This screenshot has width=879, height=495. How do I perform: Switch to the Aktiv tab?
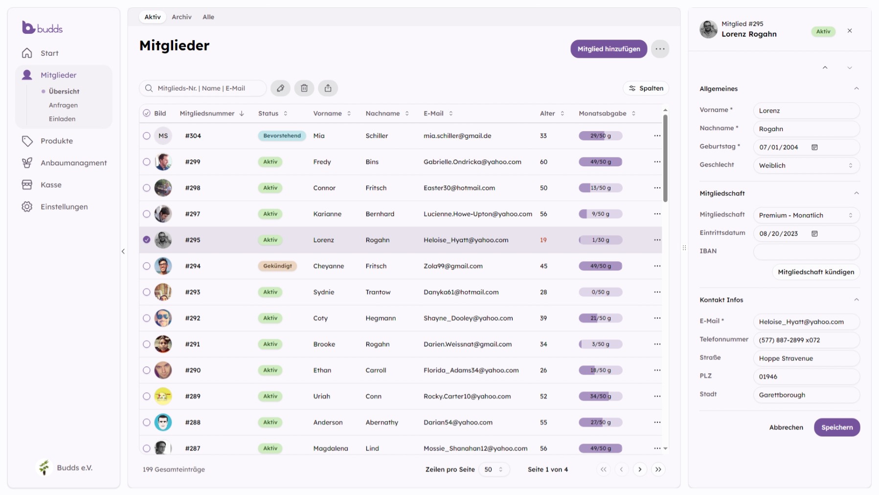(153, 17)
